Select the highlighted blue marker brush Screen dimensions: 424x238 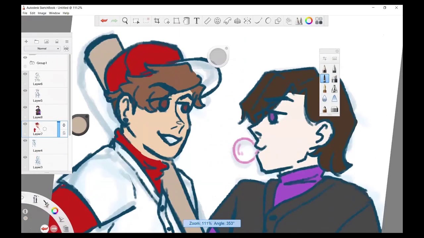pos(325,79)
